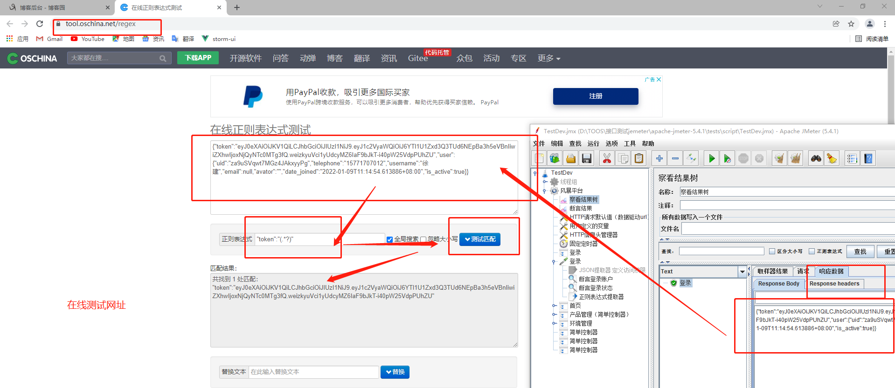The height and width of the screenshot is (388, 895).
Task: Open the JMeter 帮助 menu
Action: tap(648, 143)
